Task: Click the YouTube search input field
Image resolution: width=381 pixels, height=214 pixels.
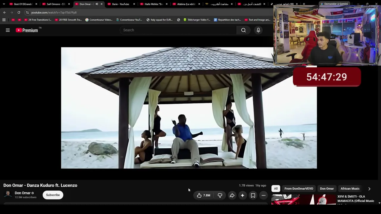Action: (178, 30)
